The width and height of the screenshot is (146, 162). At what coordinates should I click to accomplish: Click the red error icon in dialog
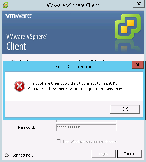pos(20,86)
